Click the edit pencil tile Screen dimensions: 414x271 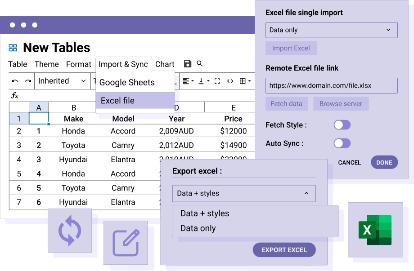click(126, 242)
